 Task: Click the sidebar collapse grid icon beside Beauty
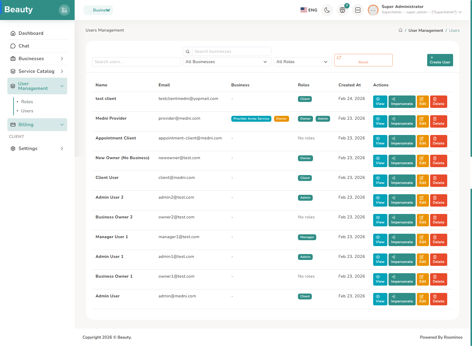point(64,10)
